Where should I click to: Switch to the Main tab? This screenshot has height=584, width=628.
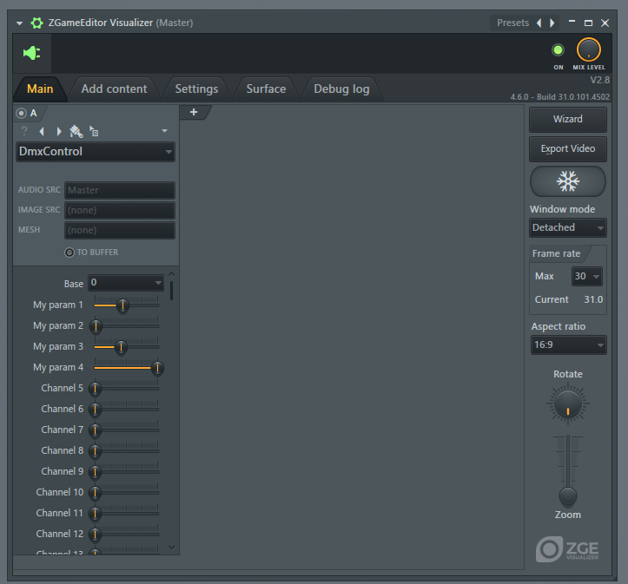tap(40, 89)
